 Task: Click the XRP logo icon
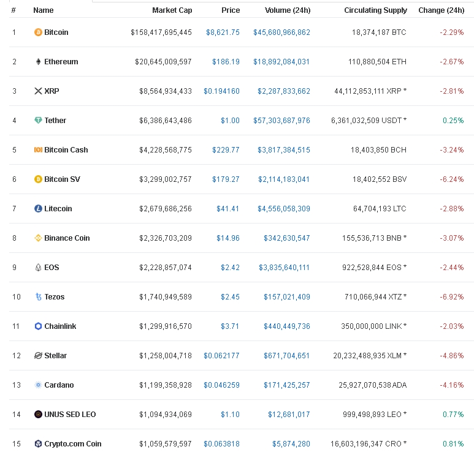(38, 91)
